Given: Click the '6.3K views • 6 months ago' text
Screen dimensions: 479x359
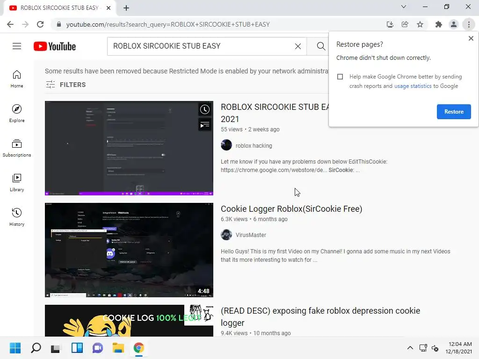Looking at the screenshot, I should [254, 219].
